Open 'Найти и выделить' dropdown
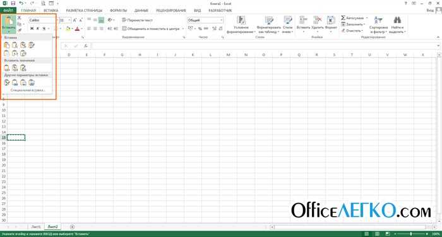The height and width of the screenshot is (237, 442). click(397, 25)
